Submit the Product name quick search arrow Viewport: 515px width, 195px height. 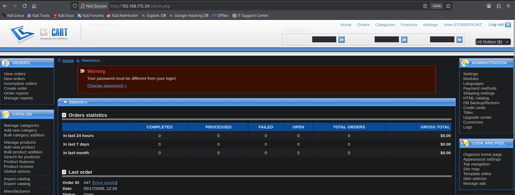[341, 39]
